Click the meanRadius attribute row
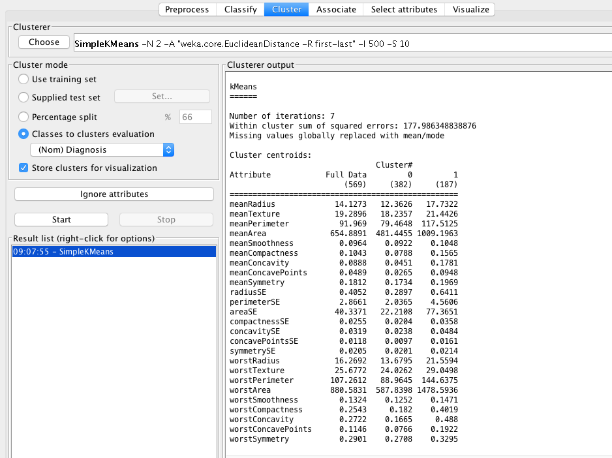Viewport: 612px width, 458px height. coord(343,204)
